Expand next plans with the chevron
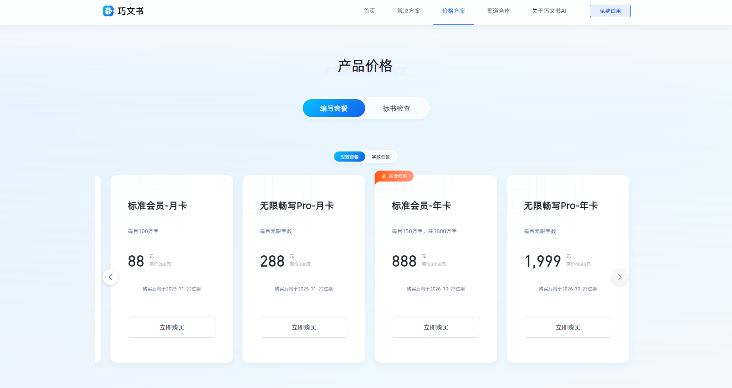This screenshot has width=732, height=388. click(x=620, y=277)
